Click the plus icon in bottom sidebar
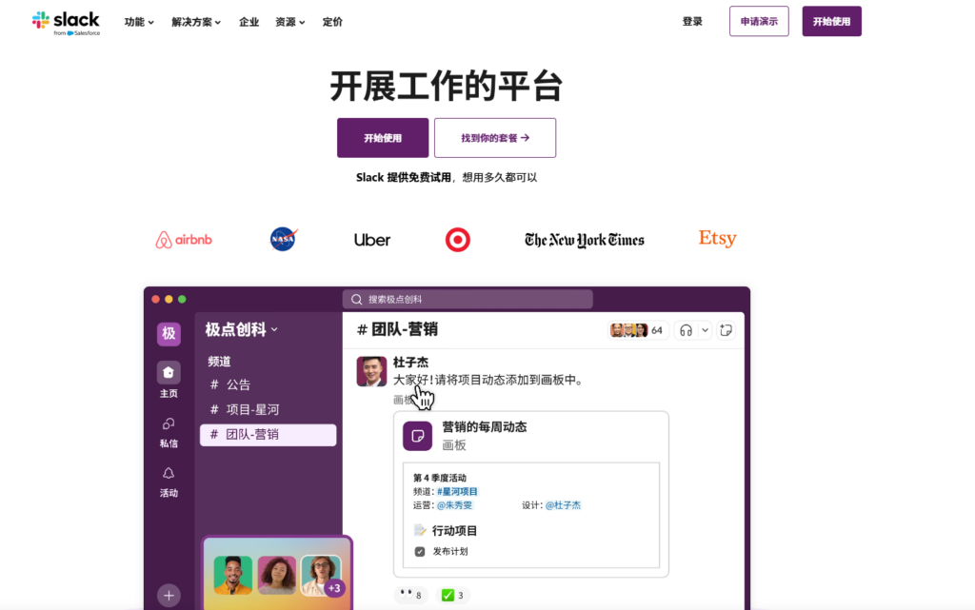 pyautogui.click(x=169, y=596)
